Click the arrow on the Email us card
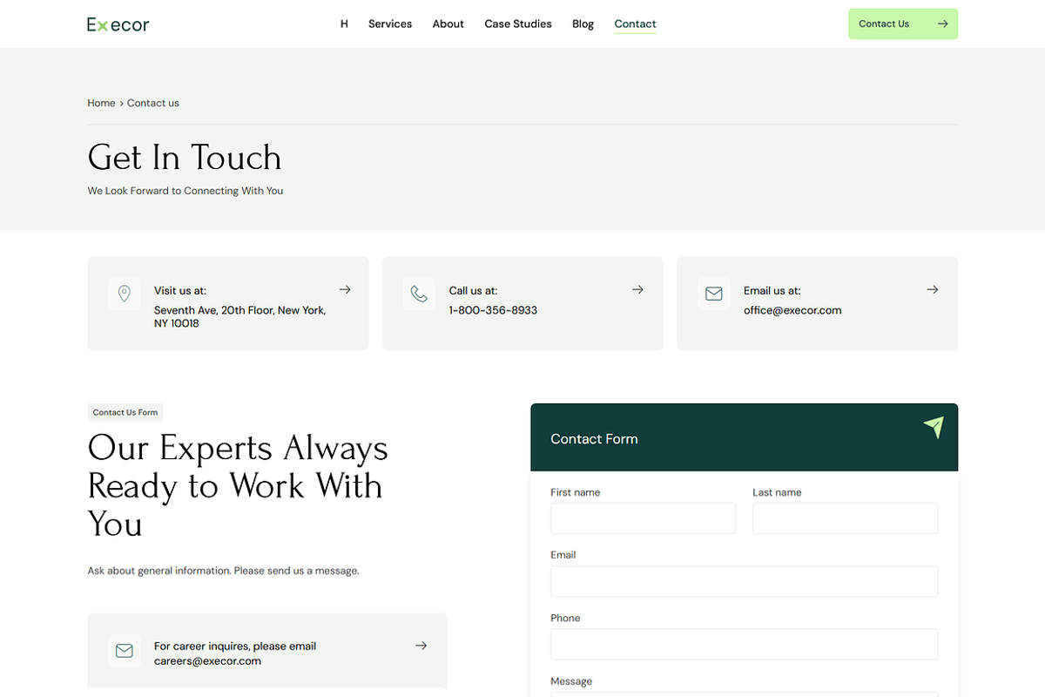Image resolution: width=1045 pixels, height=697 pixels. tap(933, 289)
